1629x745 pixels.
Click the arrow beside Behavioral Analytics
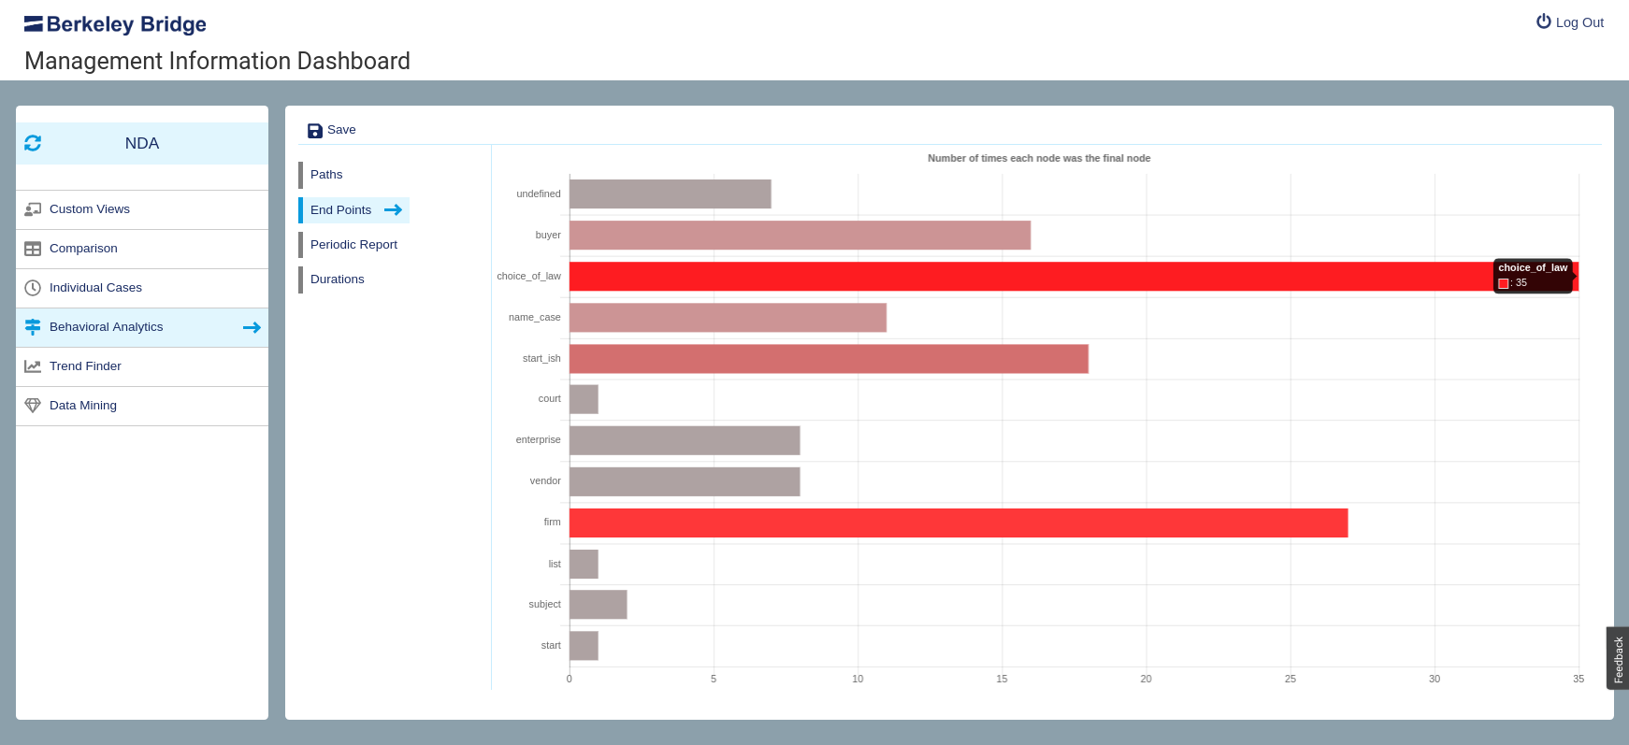(x=252, y=327)
